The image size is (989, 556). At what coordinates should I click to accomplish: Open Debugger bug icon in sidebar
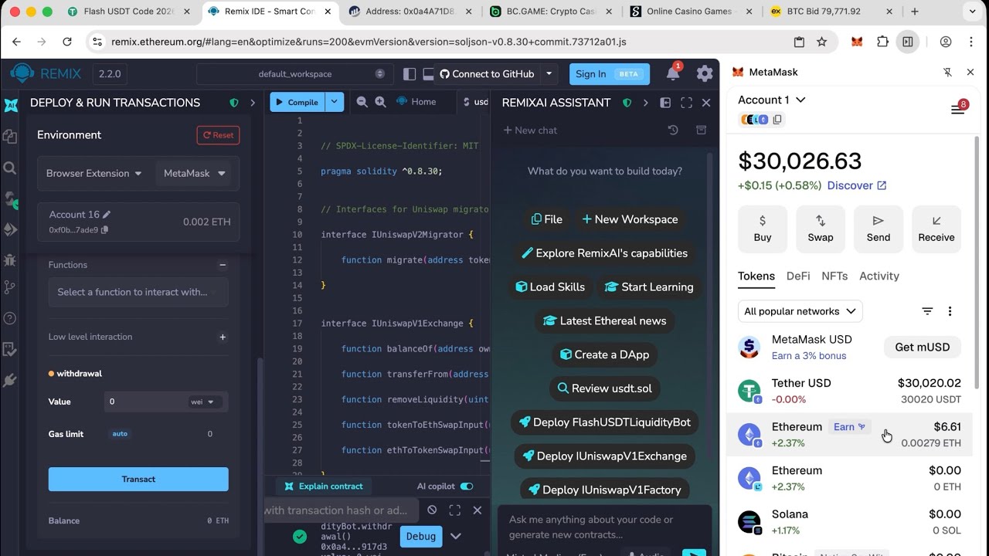[x=10, y=260]
